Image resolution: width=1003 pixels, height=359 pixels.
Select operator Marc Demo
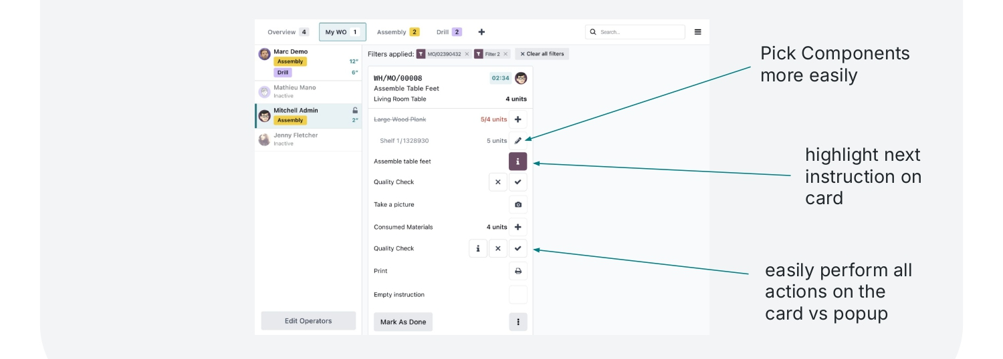coord(308,62)
